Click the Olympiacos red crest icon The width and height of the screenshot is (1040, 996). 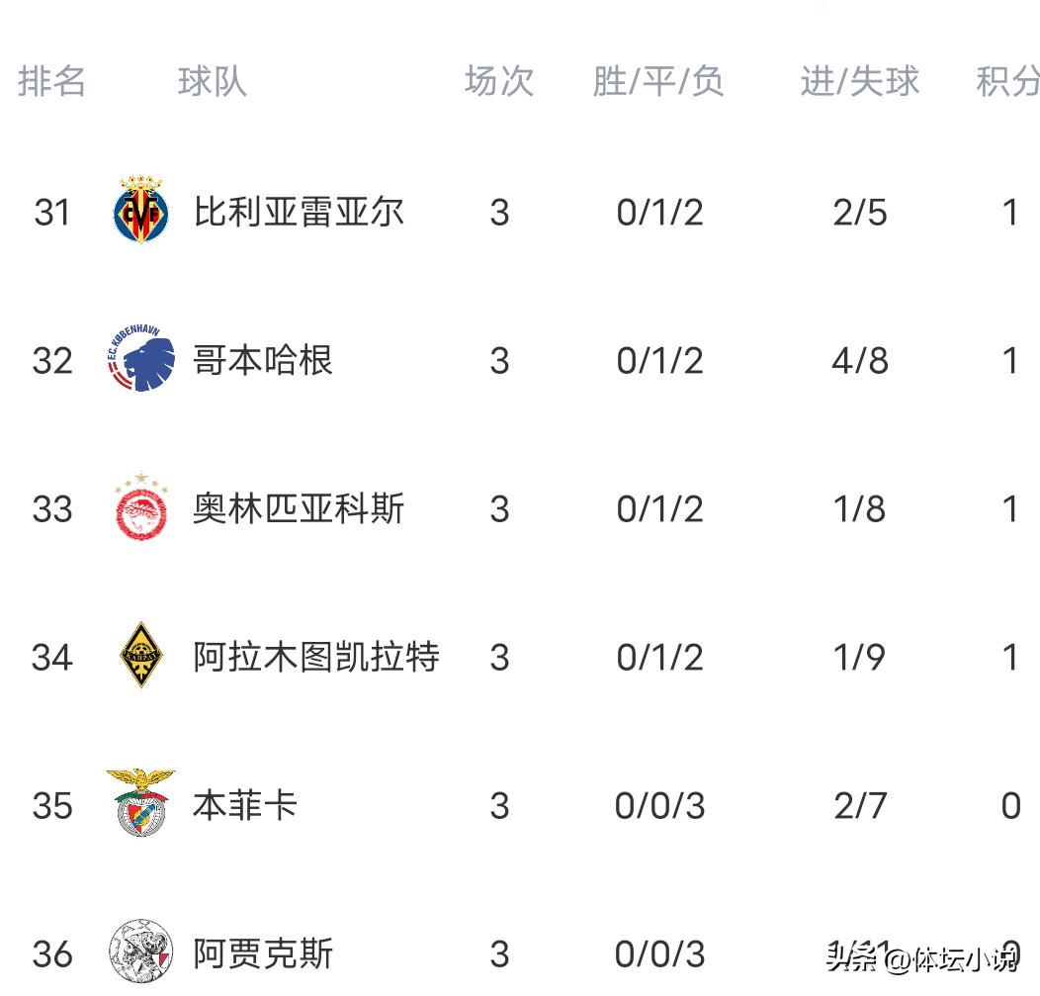[x=141, y=508]
